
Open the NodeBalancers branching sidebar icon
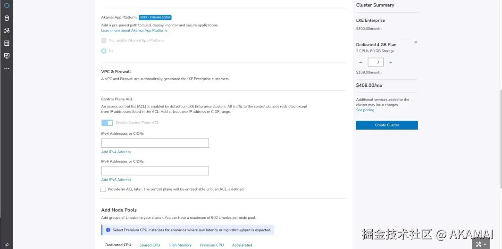click(7, 31)
